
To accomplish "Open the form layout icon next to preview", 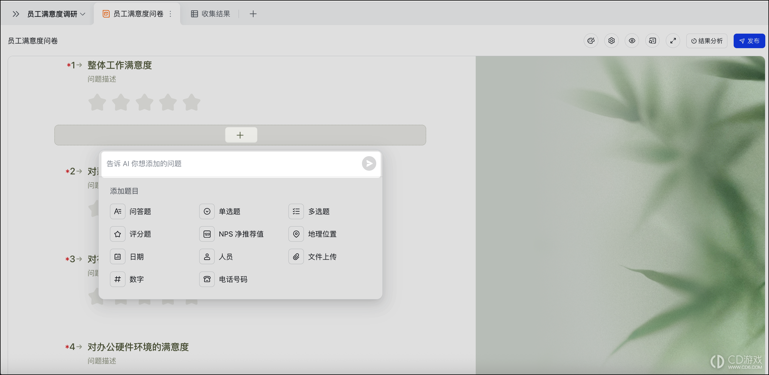I will coord(653,41).
